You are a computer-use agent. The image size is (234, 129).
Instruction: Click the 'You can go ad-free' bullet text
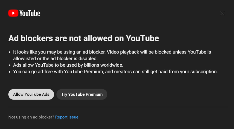pos(115,72)
